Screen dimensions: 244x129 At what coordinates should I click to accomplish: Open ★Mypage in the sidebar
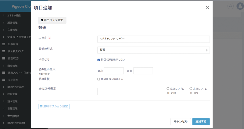(x=13, y=116)
